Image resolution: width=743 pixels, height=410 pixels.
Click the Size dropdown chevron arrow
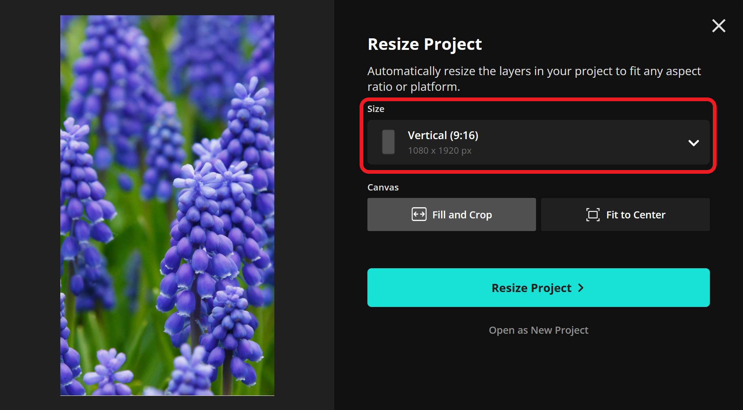coord(693,143)
